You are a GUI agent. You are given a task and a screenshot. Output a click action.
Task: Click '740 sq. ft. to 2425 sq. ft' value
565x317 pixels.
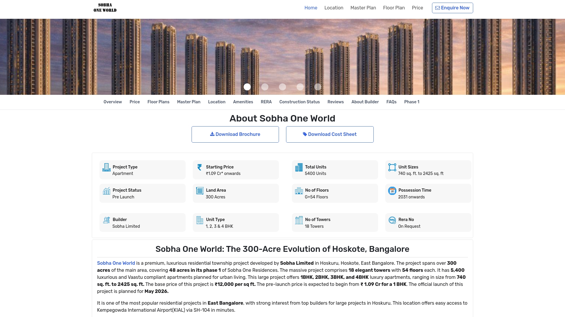coord(421,173)
